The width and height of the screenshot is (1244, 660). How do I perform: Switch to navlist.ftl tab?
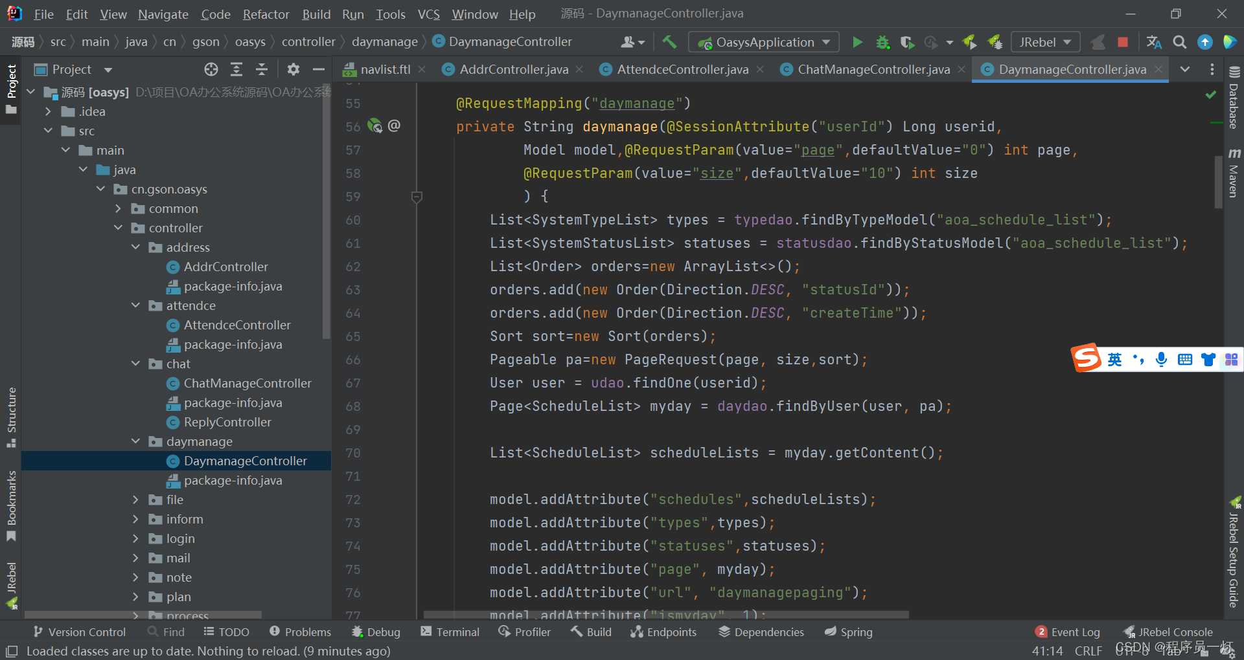pyautogui.click(x=385, y=69)
